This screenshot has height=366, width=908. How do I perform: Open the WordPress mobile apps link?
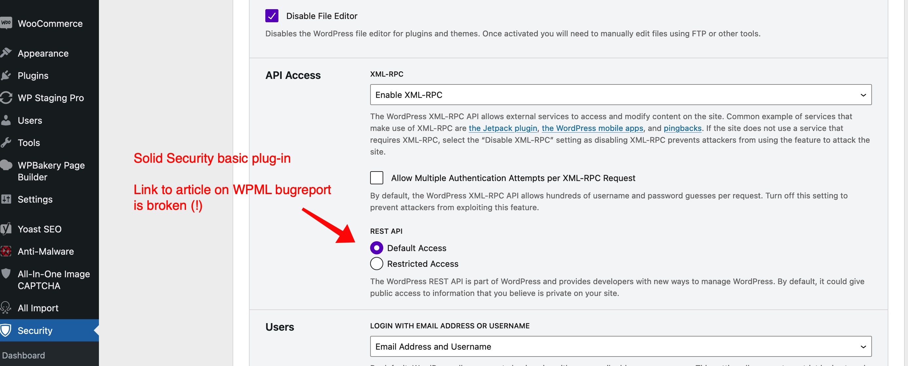click(592, 128)
